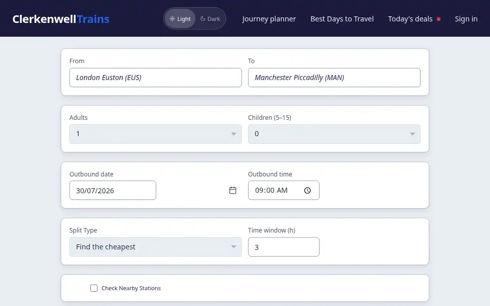Click the red dot next to Today's deals

439,19
